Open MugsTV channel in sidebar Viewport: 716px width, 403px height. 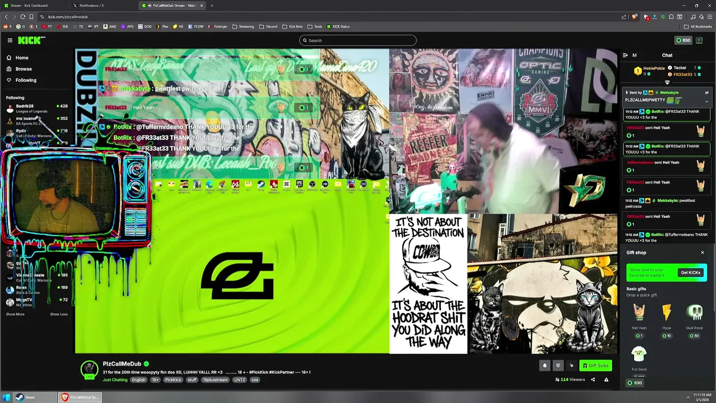(37, 302)
